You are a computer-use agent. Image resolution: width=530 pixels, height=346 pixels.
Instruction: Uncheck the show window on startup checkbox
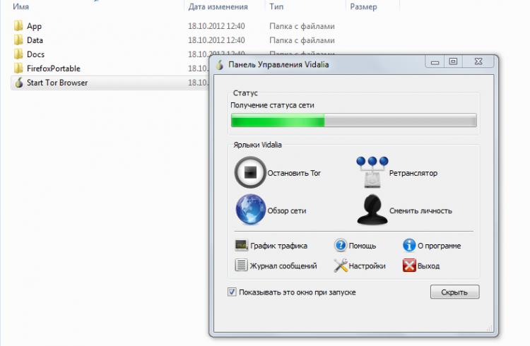click(x=232, y=292)
